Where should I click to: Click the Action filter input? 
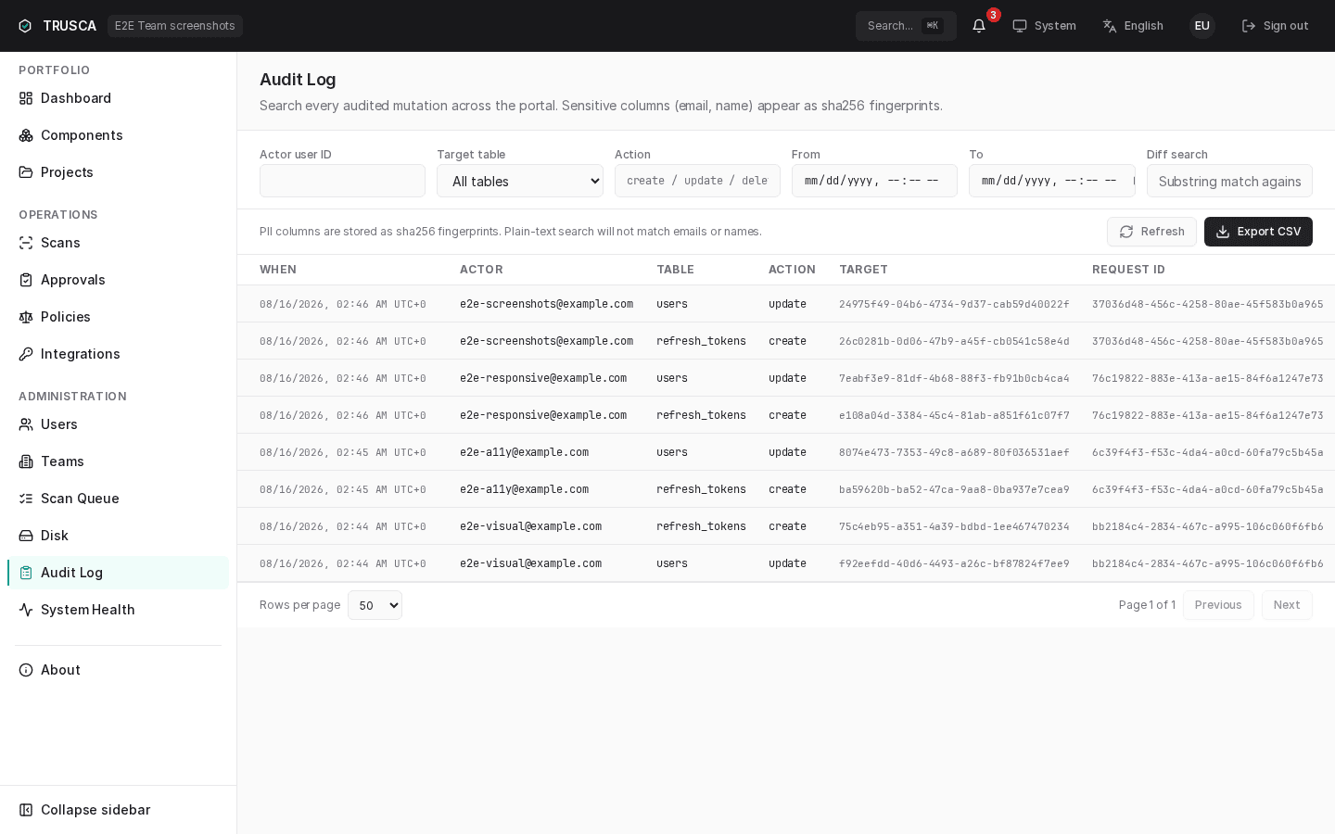[697, 181]
